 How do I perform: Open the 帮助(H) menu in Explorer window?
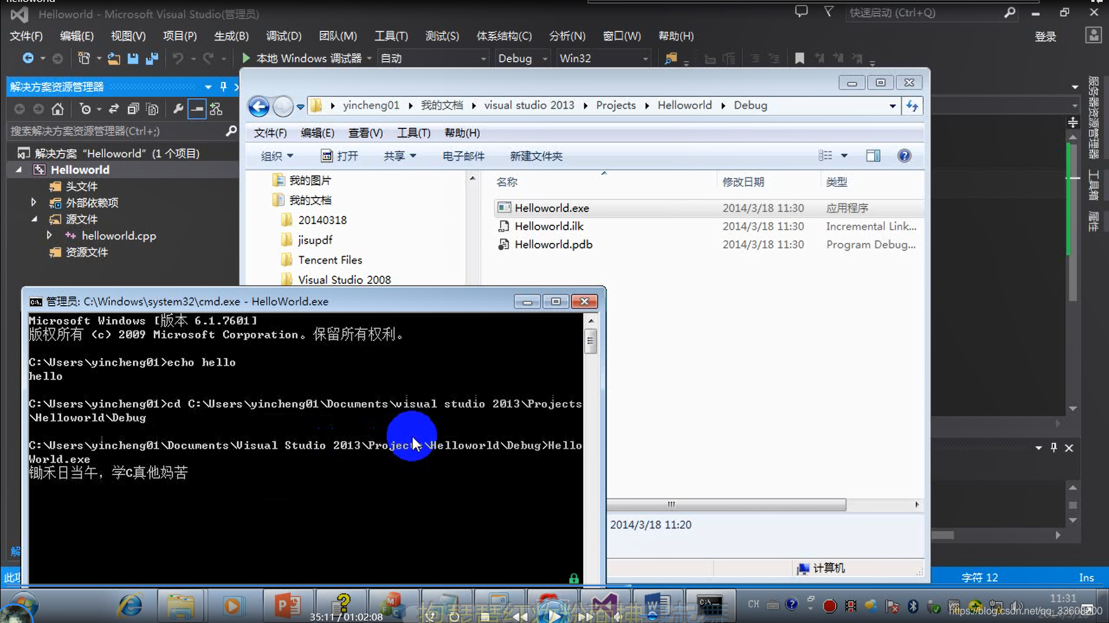[x=462, y=133]
